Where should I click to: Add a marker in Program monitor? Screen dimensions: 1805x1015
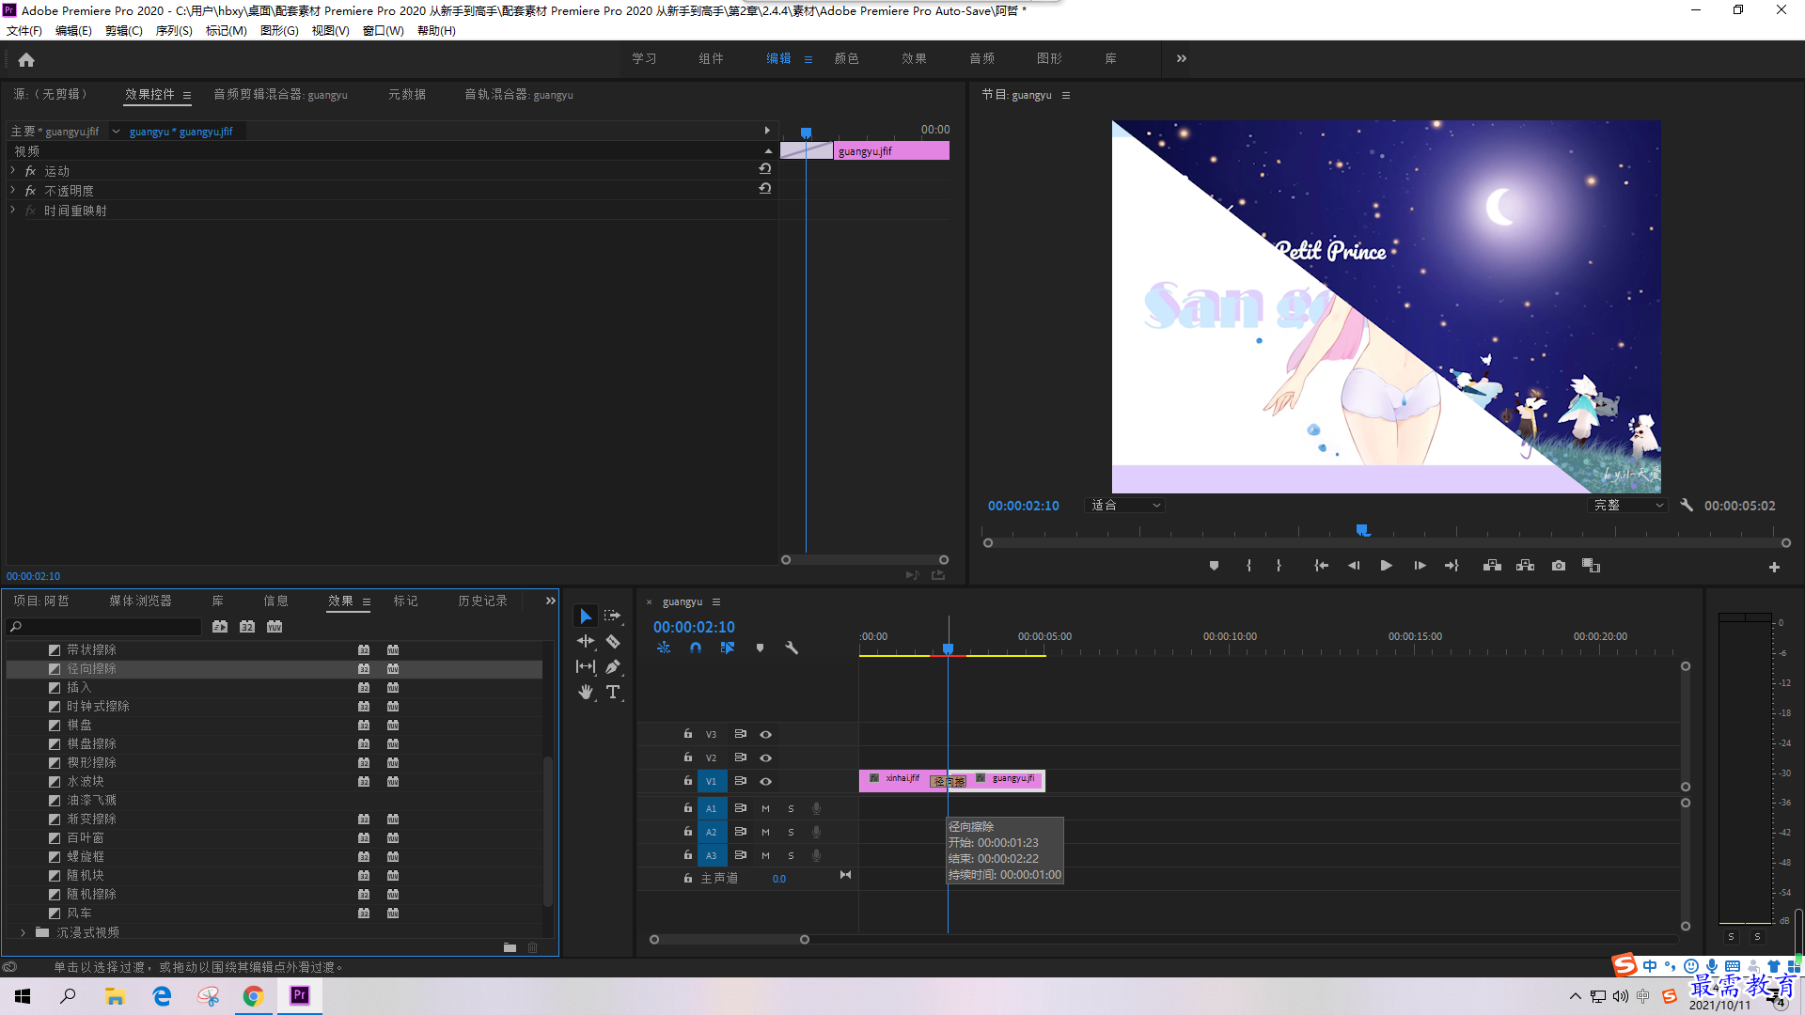[x=1214, y=566]
